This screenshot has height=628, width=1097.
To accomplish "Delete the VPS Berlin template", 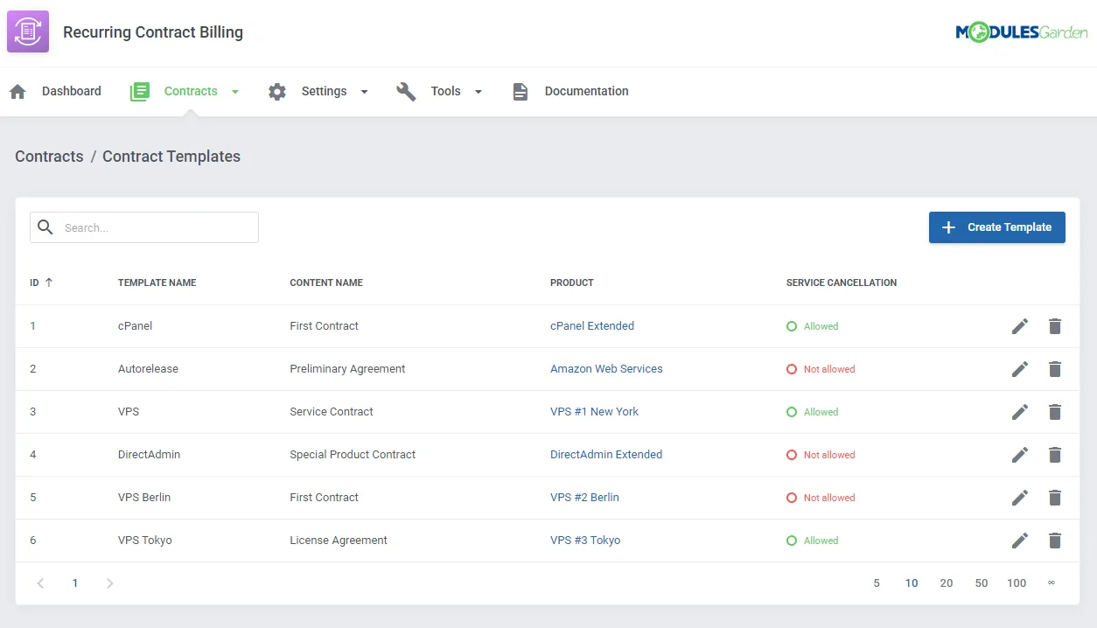I will tap(1055, 498).
